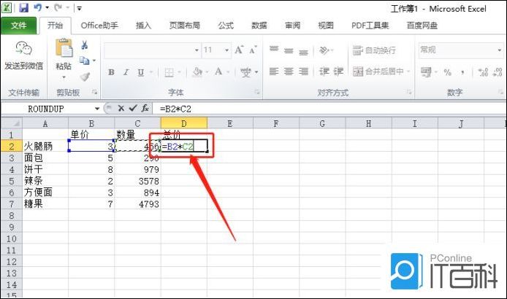Click the Format Painter brush icon
This screenshot has width=507, height=299.
pyautogui.click(x=85, y=77)
